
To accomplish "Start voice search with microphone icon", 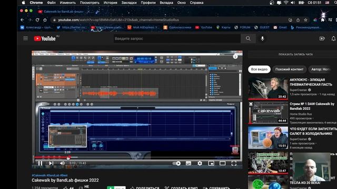I will [262, 38].
